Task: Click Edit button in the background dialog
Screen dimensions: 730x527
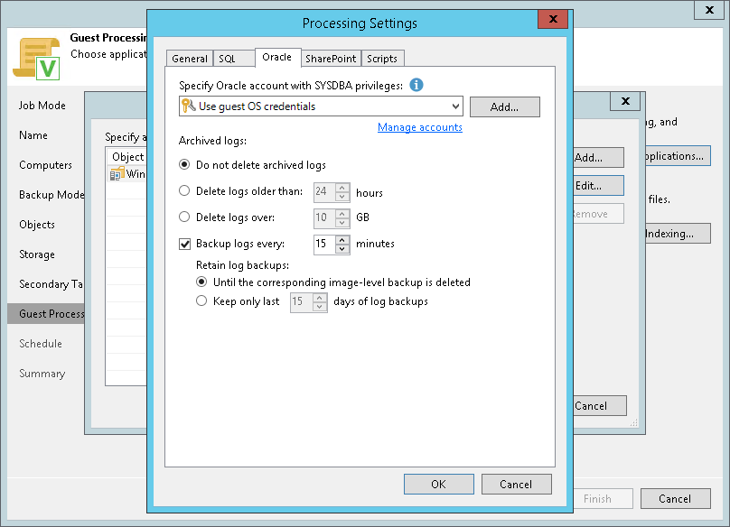Action: click(x=598, y=186)
